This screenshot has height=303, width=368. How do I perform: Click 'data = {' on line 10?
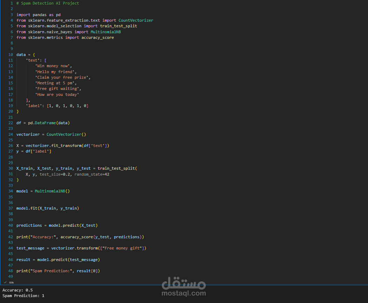[26, 55]
